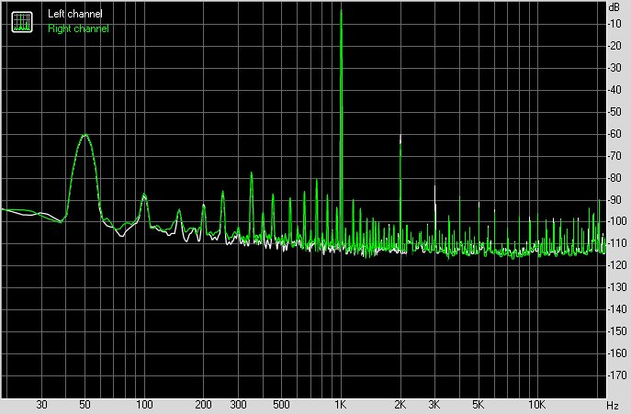This screenshot has height=414, width=631.
Task: Click the "500" frequency axis label
Action: (x=281, y=405)
